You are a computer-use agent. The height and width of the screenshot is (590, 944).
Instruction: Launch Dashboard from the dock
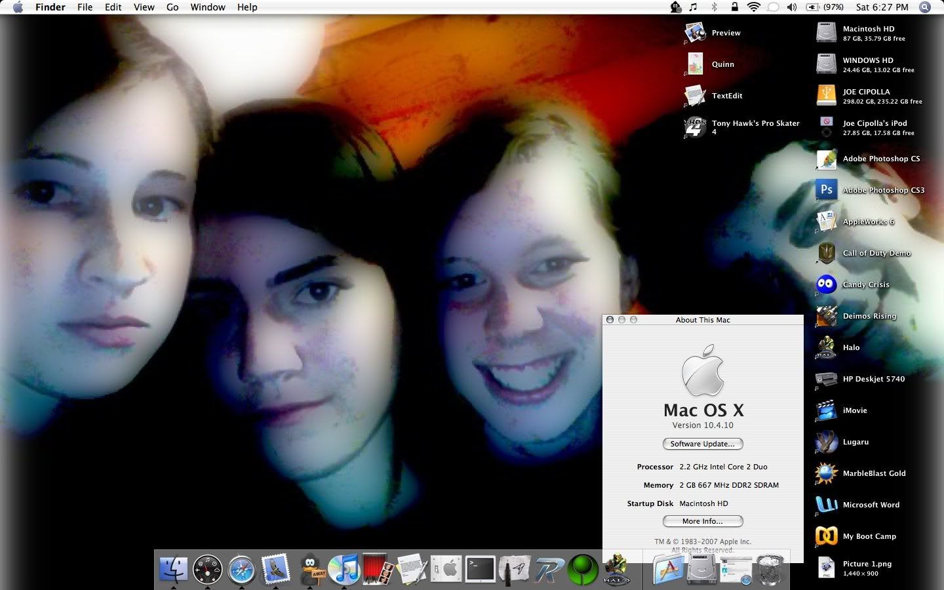[x=207, y=569]
